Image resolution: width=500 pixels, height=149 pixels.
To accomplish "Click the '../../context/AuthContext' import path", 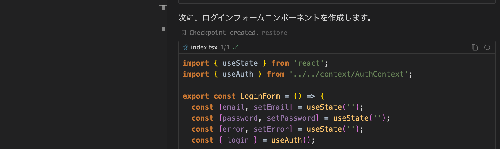I will [349, 74].
